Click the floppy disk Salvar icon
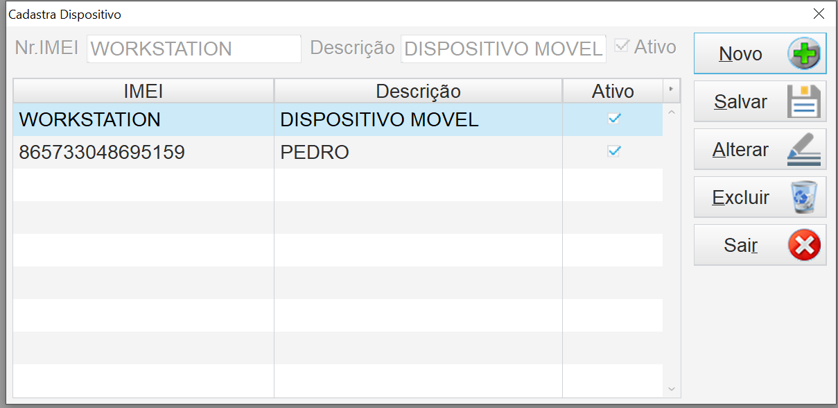838x408 pixels. pyautogui.click(x=803, y=102)
